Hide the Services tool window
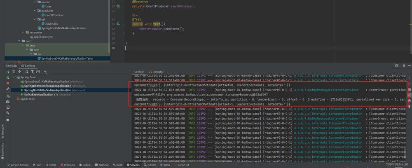The image size is (412, 168). click(409, 65)
